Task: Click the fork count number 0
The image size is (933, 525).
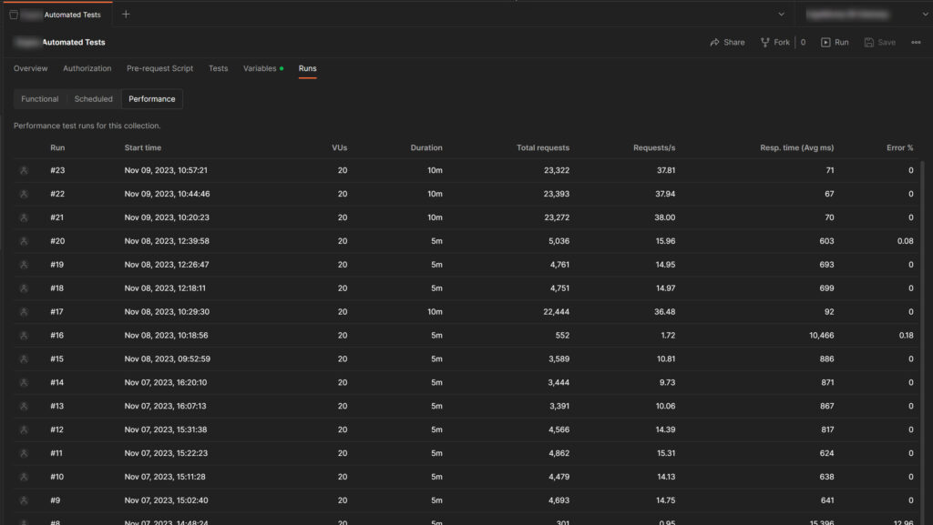Action: 803,43
